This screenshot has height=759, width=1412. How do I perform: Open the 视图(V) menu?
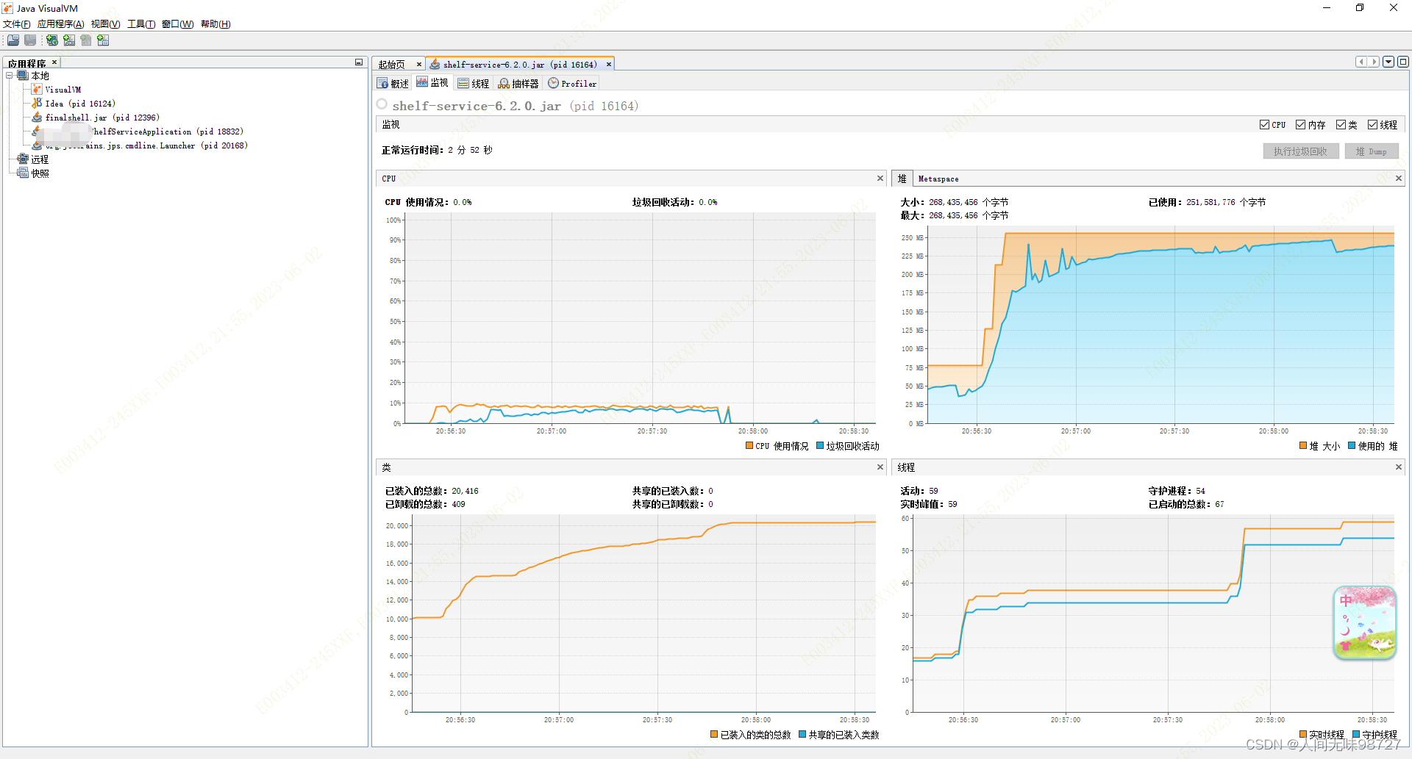click(105, 24)
